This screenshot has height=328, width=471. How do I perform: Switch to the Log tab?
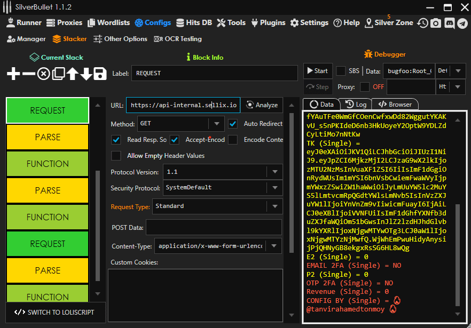coord(356,105)
